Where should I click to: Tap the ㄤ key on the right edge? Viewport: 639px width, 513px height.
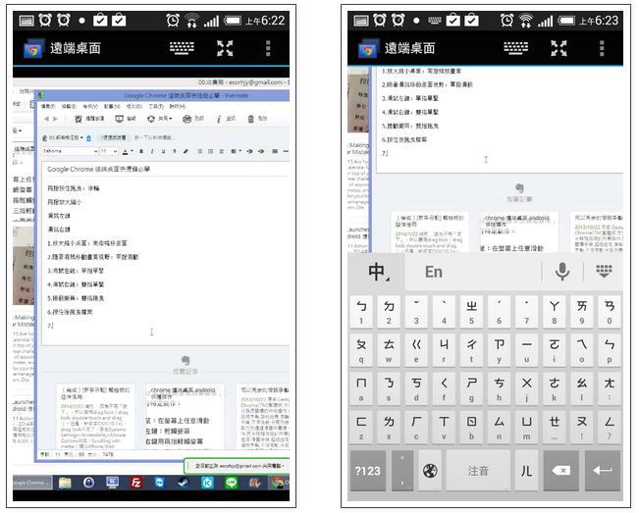pos(610,389)
